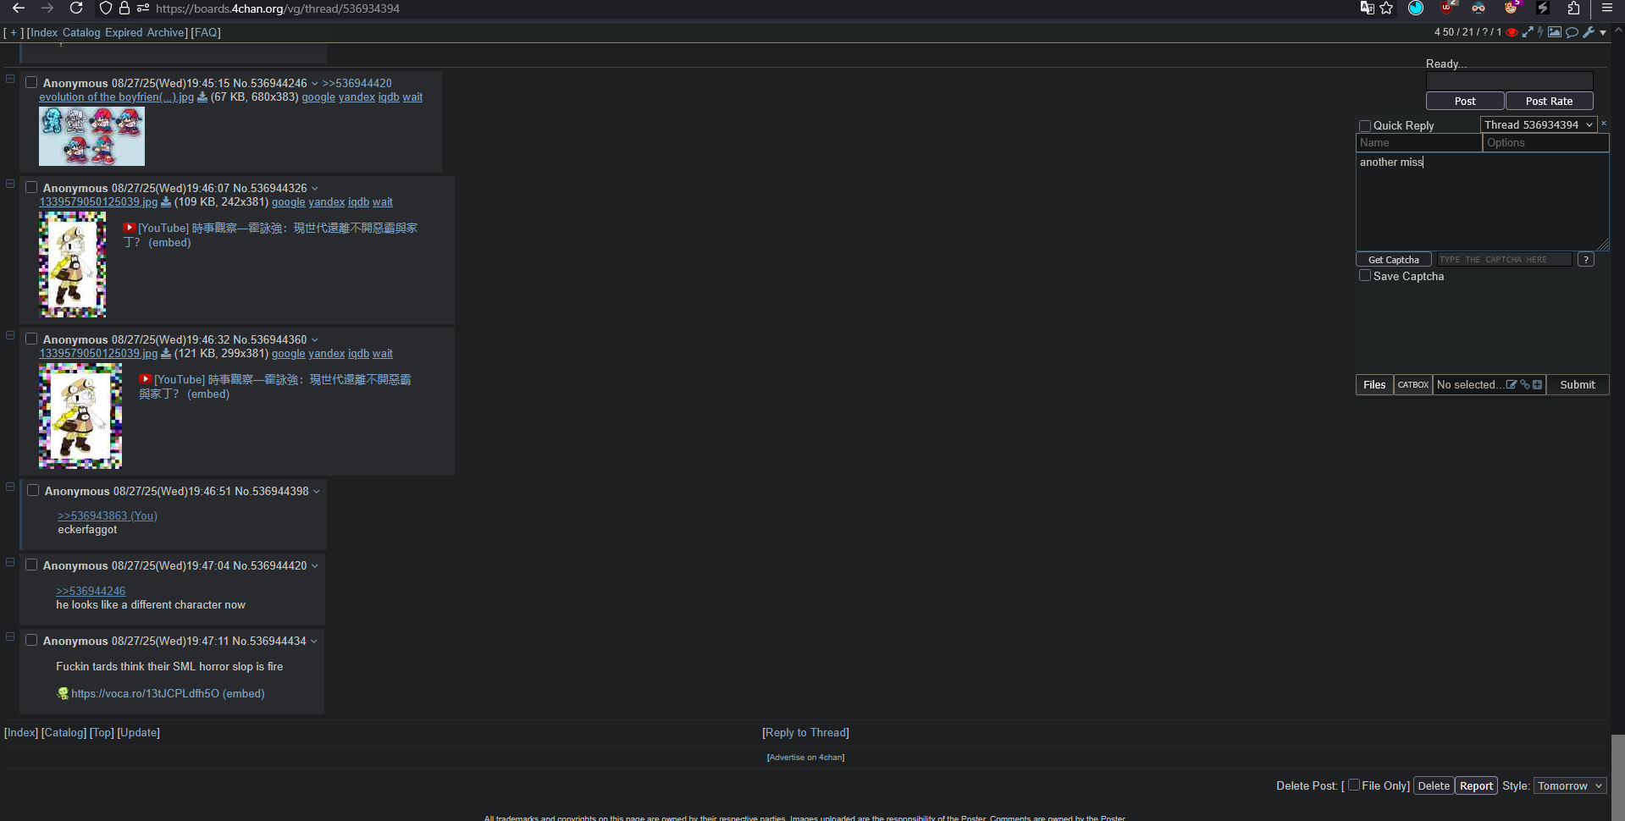1625x821 pixels.
Task: Toggle the Quick Reply checkbox
Action: 1365,126
